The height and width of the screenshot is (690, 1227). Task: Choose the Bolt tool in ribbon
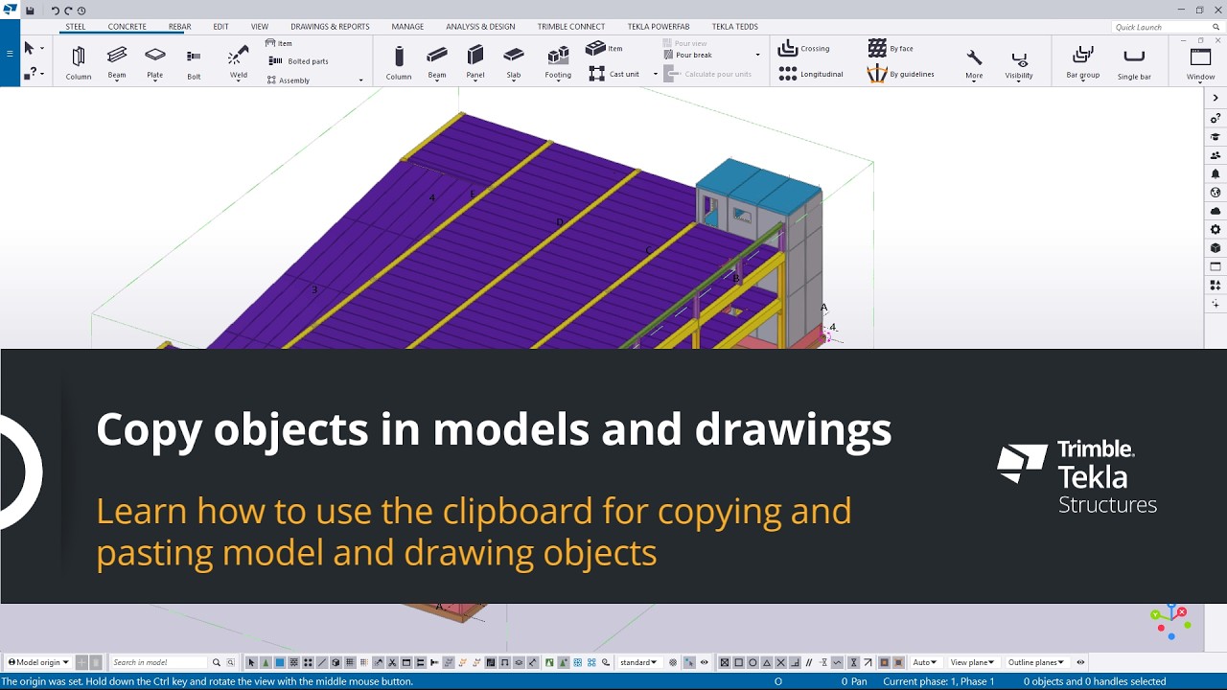pos(194,62)
